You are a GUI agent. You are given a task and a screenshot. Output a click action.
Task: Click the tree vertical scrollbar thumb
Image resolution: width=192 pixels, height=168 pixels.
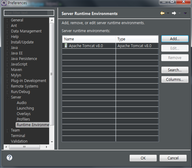[52, 74]
